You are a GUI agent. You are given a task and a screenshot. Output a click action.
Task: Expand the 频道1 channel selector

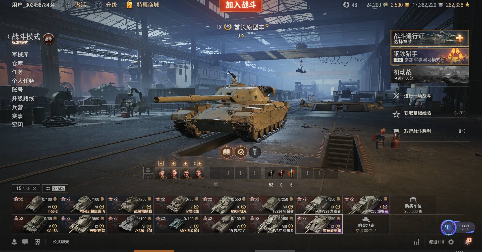pos(437,242)
